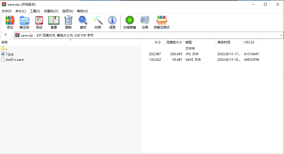Click the archive icon in address bar
This screenshot has height=154, width=284.
(17, 35)
